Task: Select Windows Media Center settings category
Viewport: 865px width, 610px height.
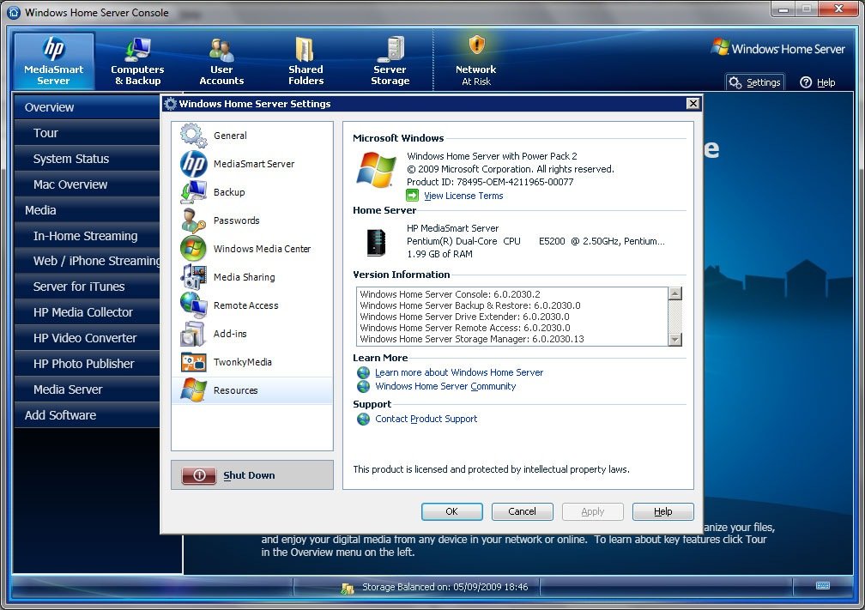Action: tap(252, 249)
